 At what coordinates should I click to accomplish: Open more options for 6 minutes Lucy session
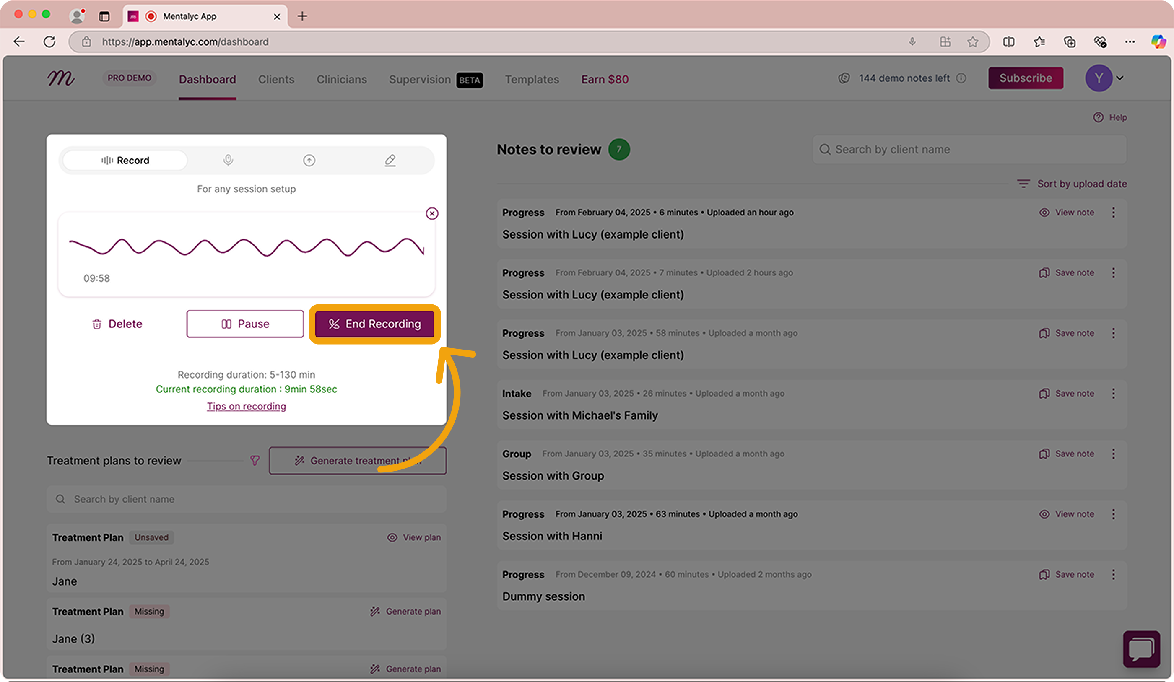click(1114, 213)
